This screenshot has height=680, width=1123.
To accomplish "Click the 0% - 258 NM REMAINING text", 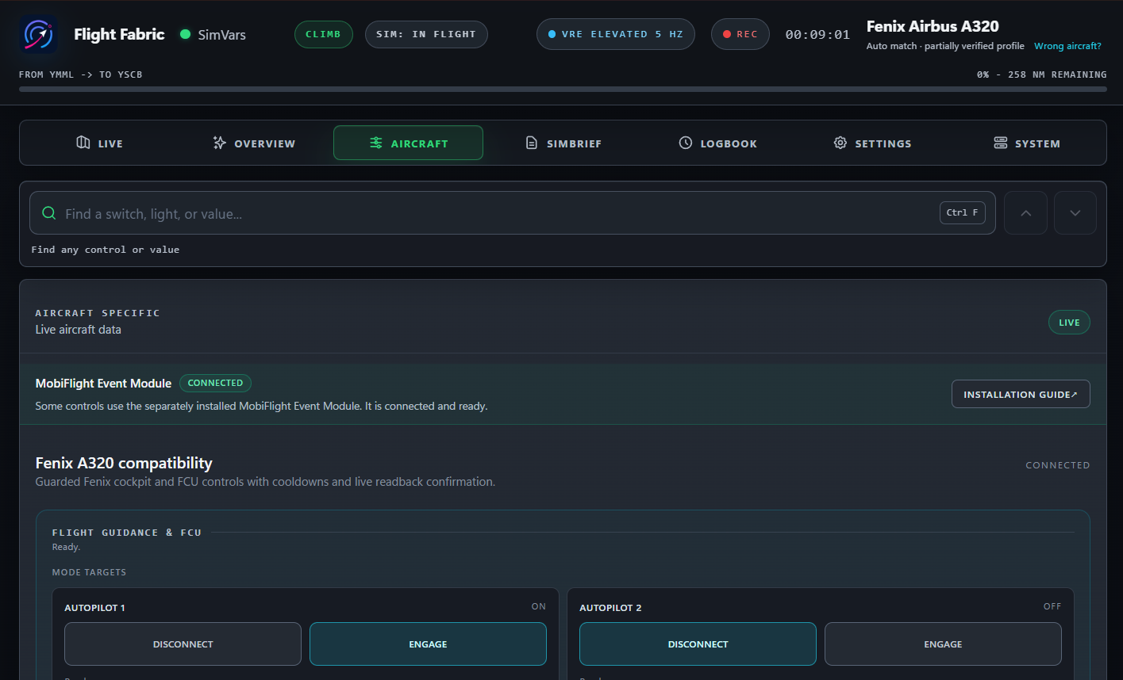I will point(1041,74).
